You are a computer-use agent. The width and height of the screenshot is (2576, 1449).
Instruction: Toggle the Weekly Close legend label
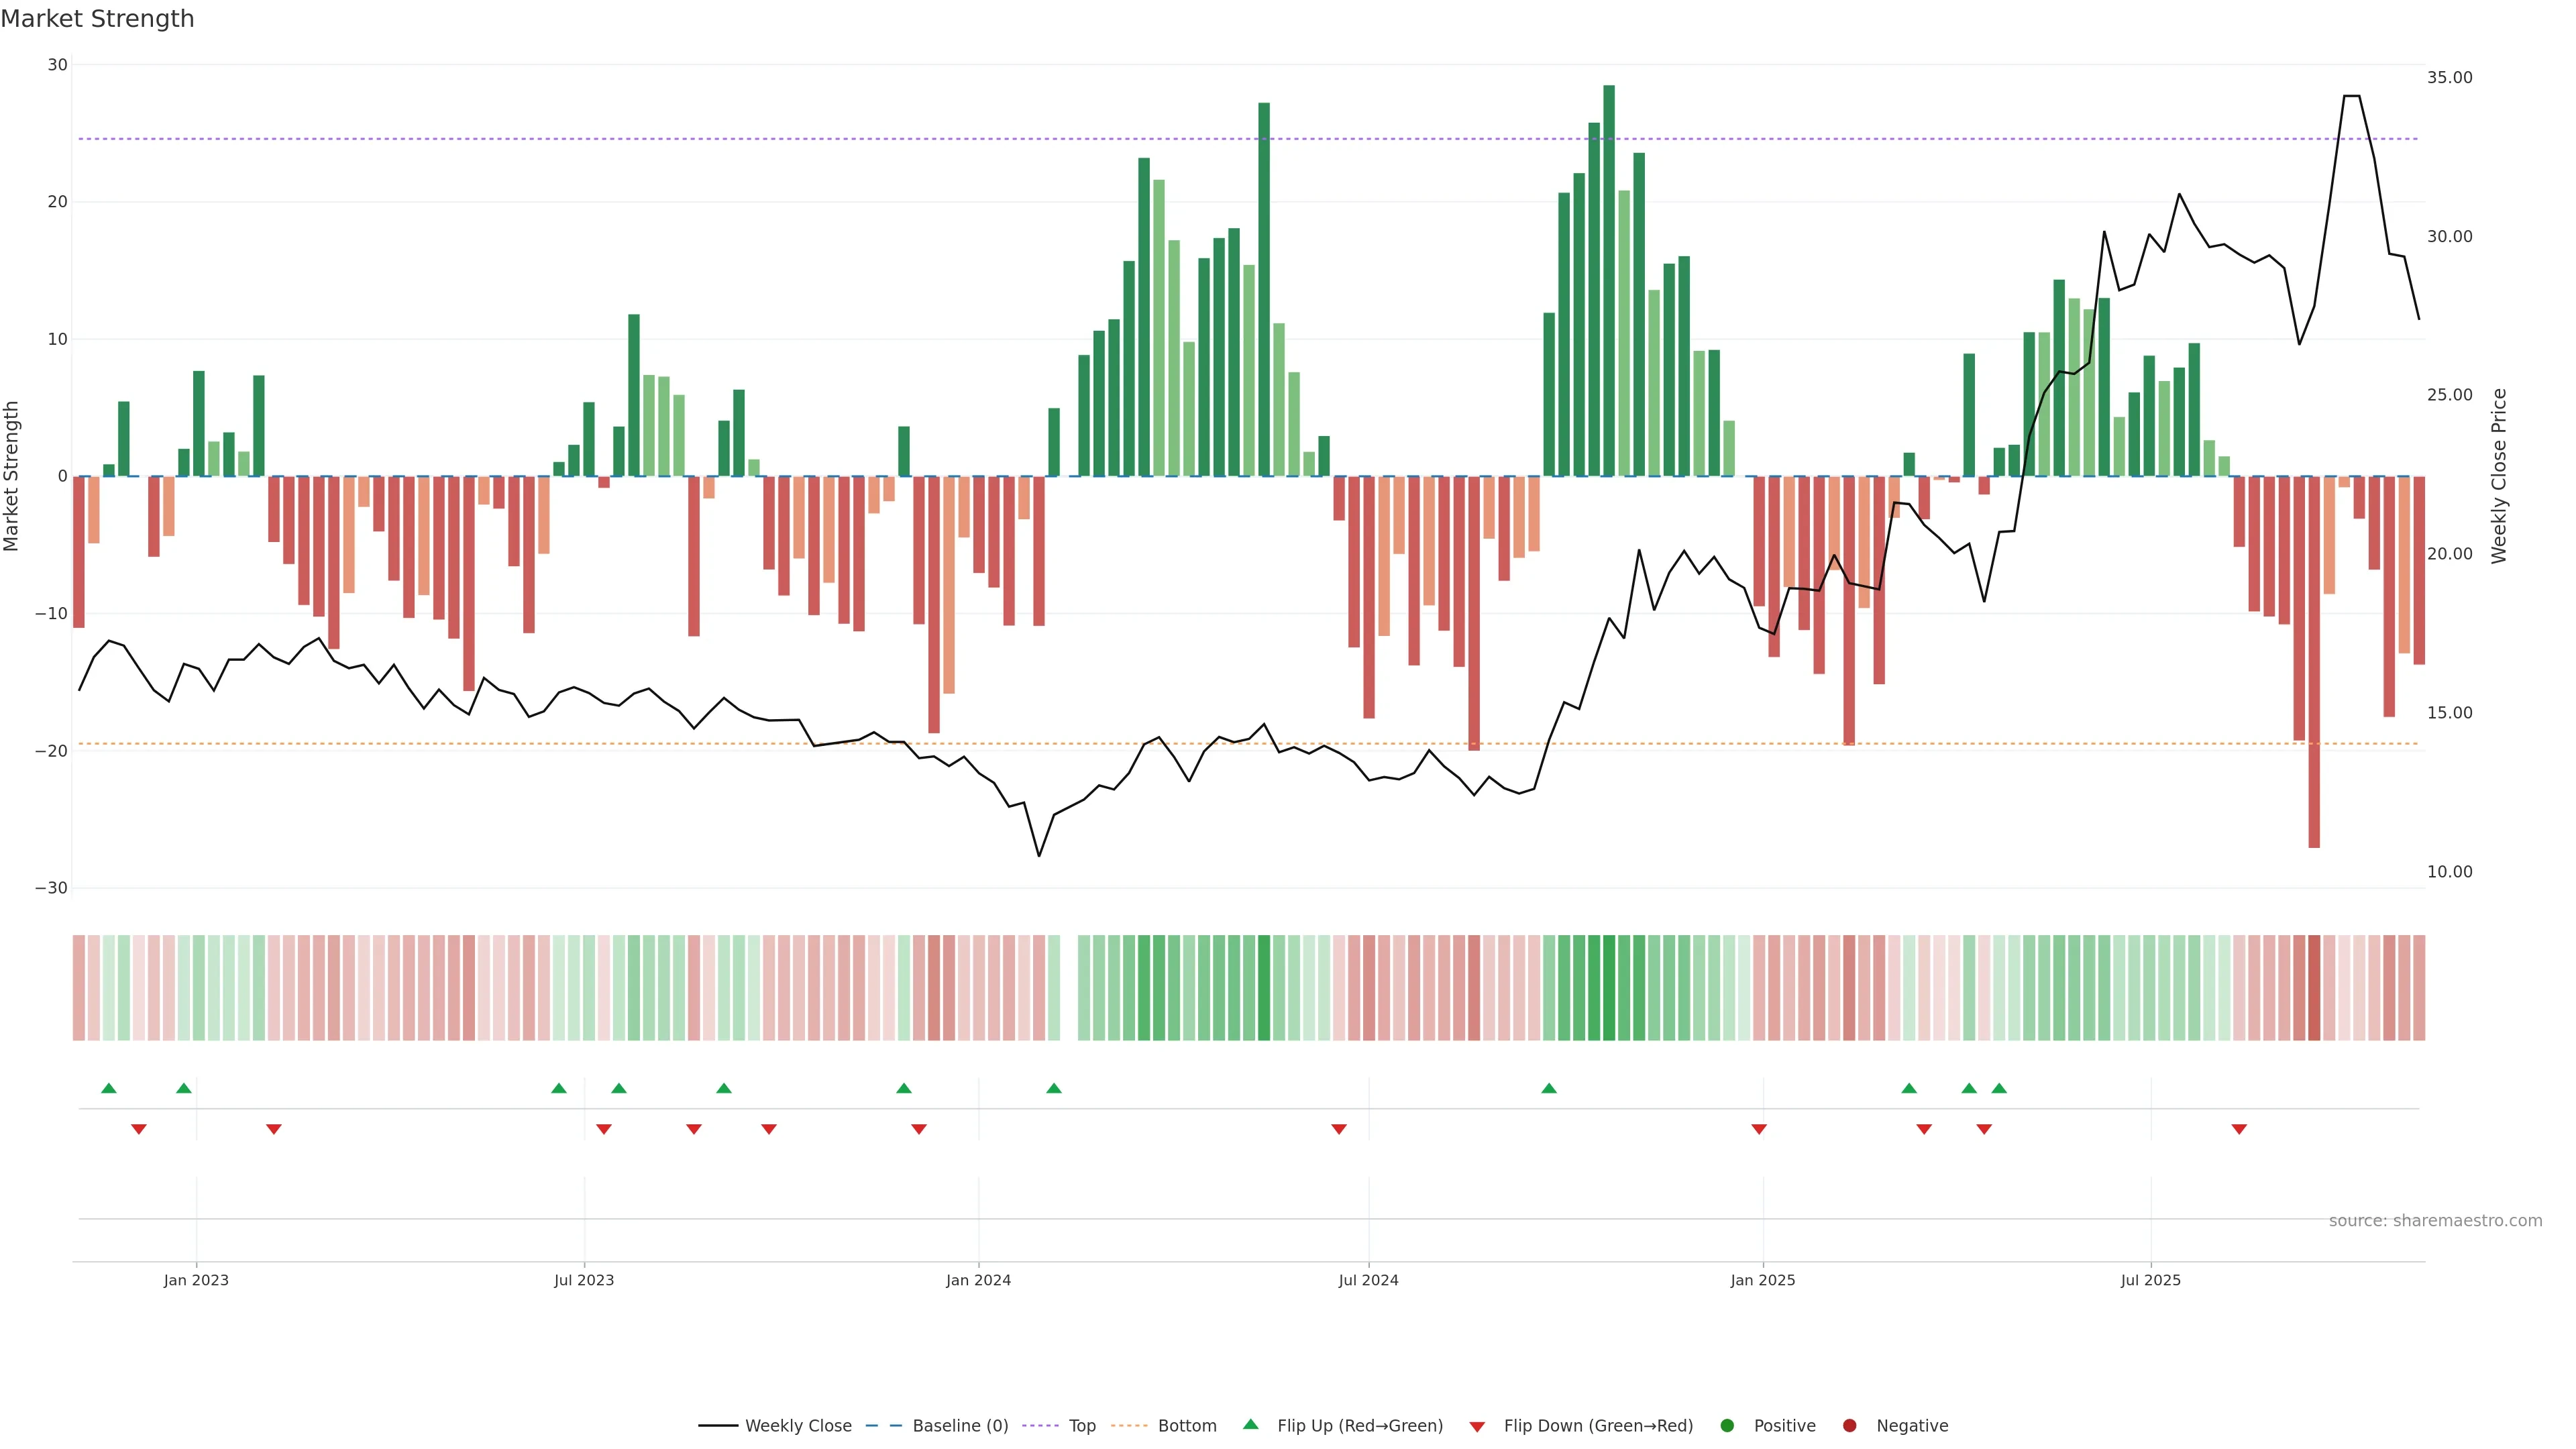798,1426
